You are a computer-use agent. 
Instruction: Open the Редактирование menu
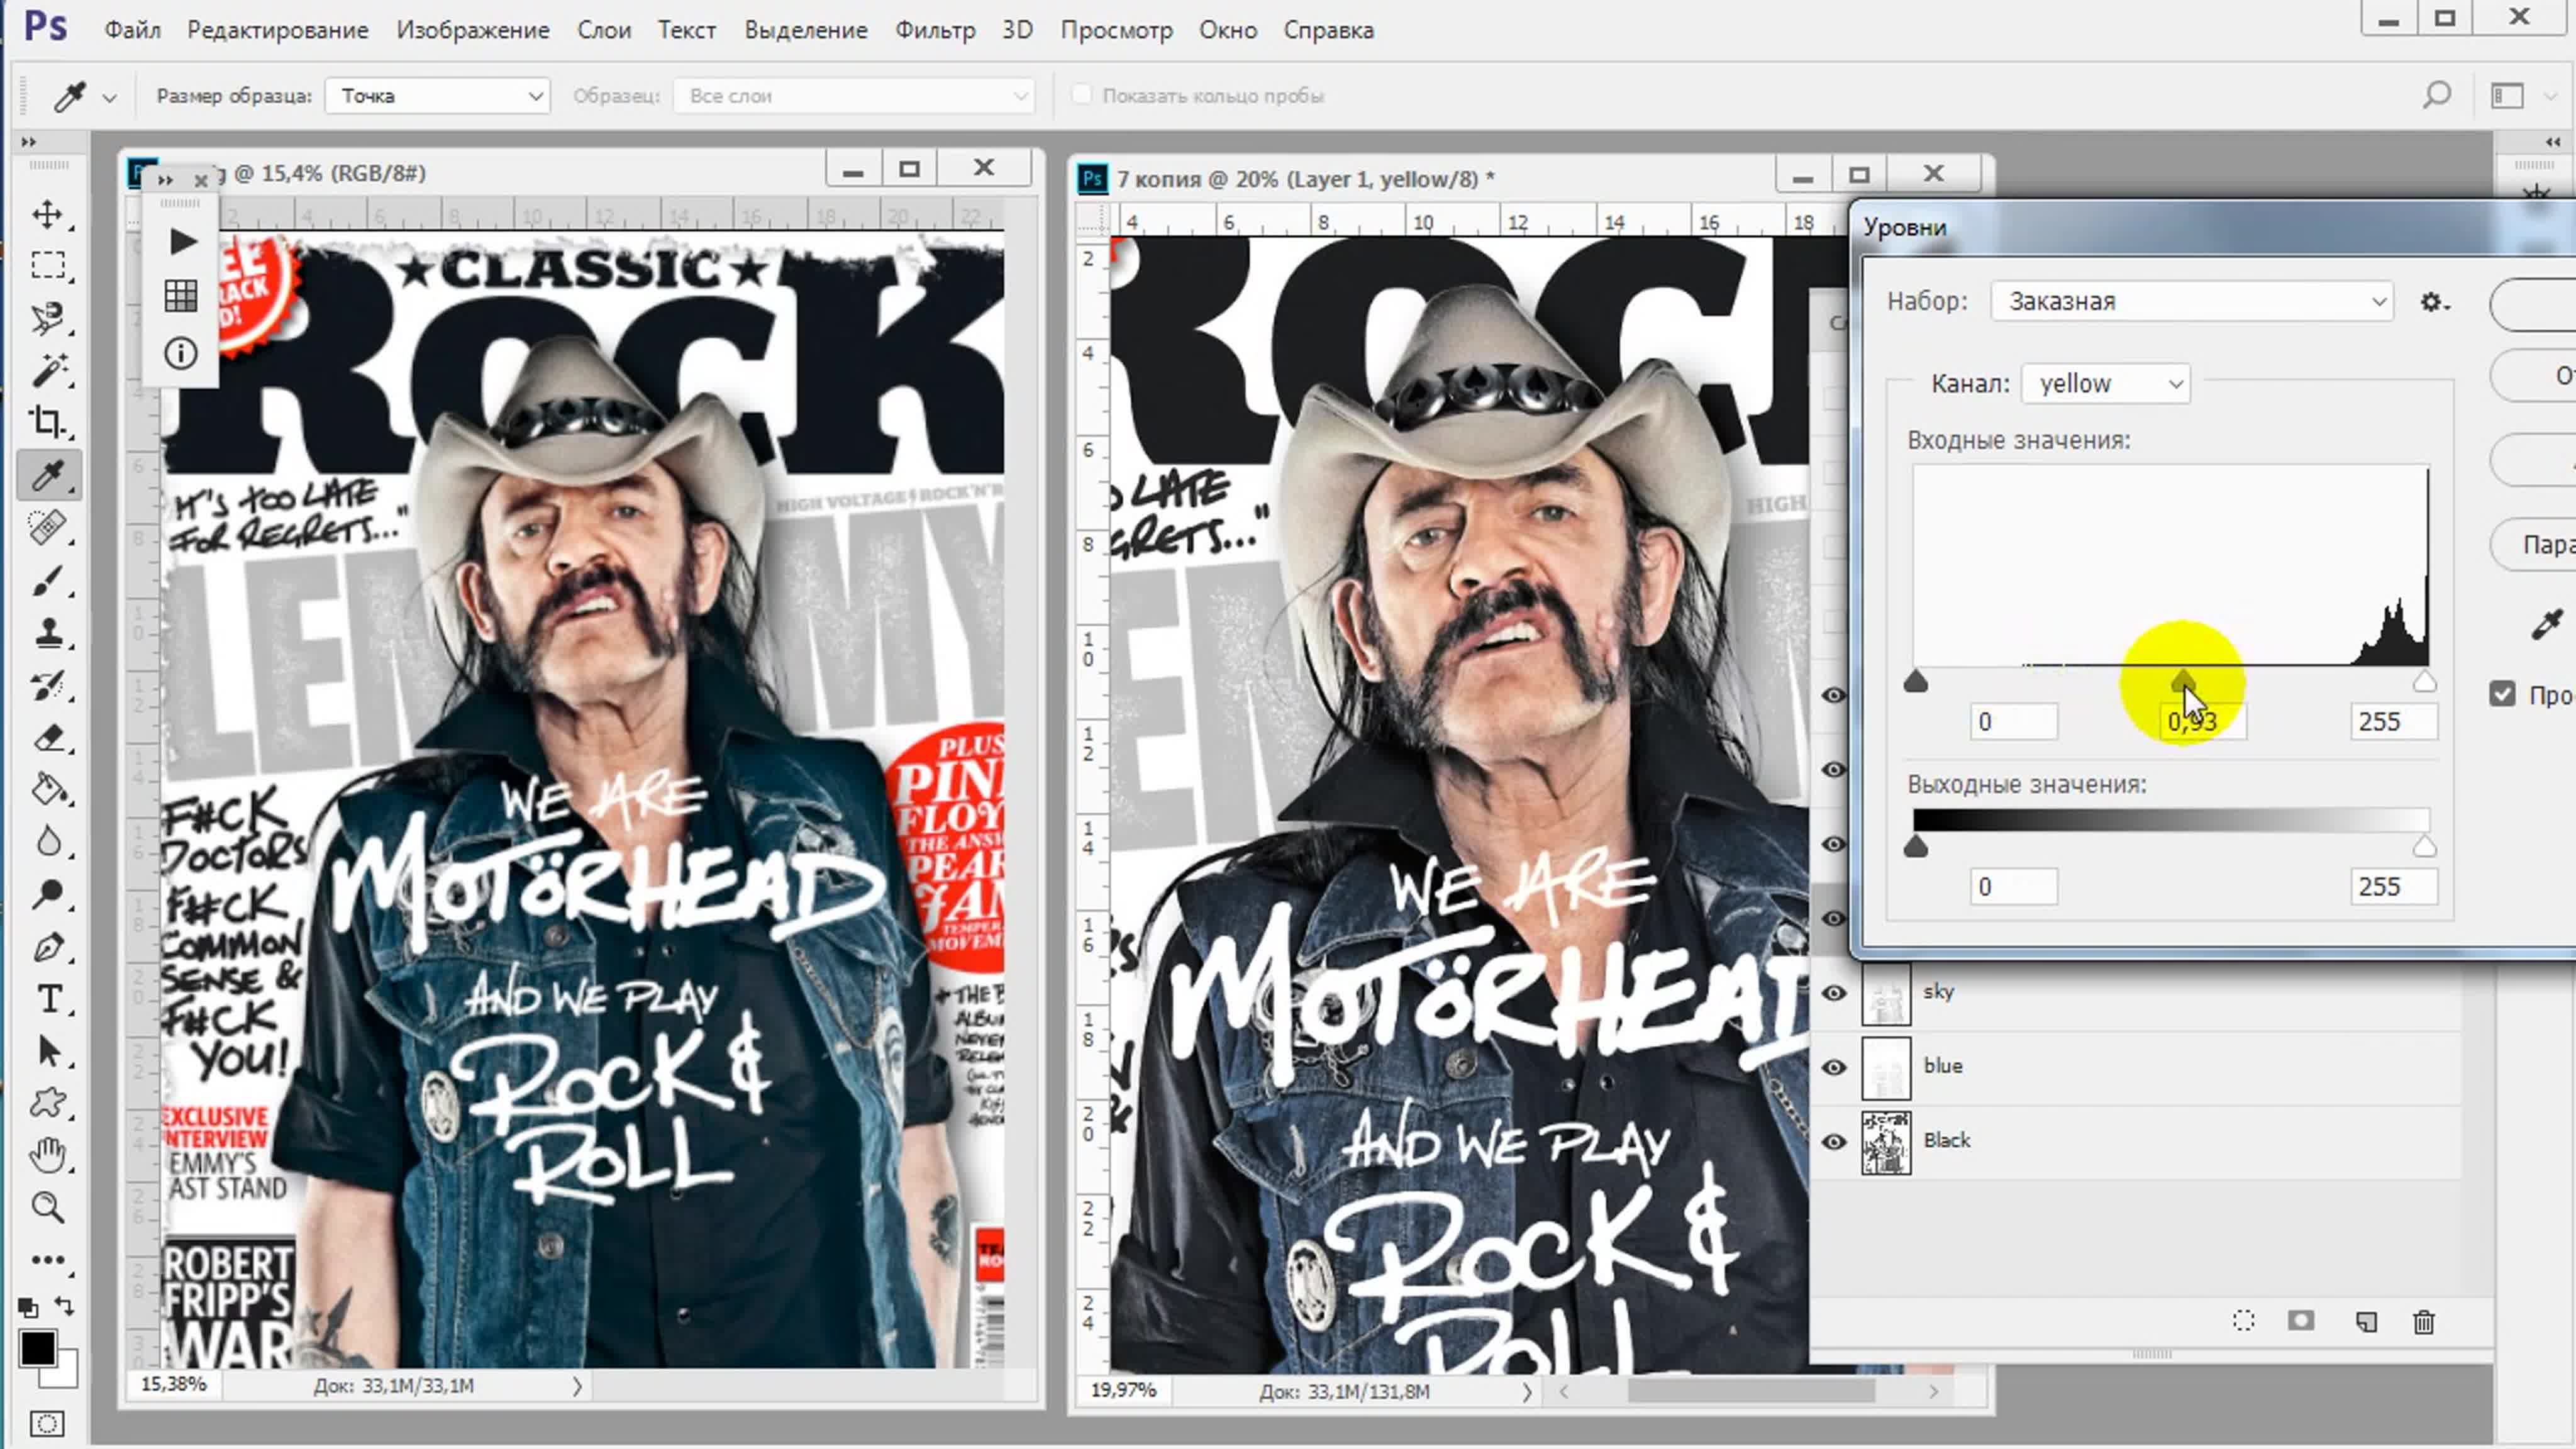click(x=278, y=30)
